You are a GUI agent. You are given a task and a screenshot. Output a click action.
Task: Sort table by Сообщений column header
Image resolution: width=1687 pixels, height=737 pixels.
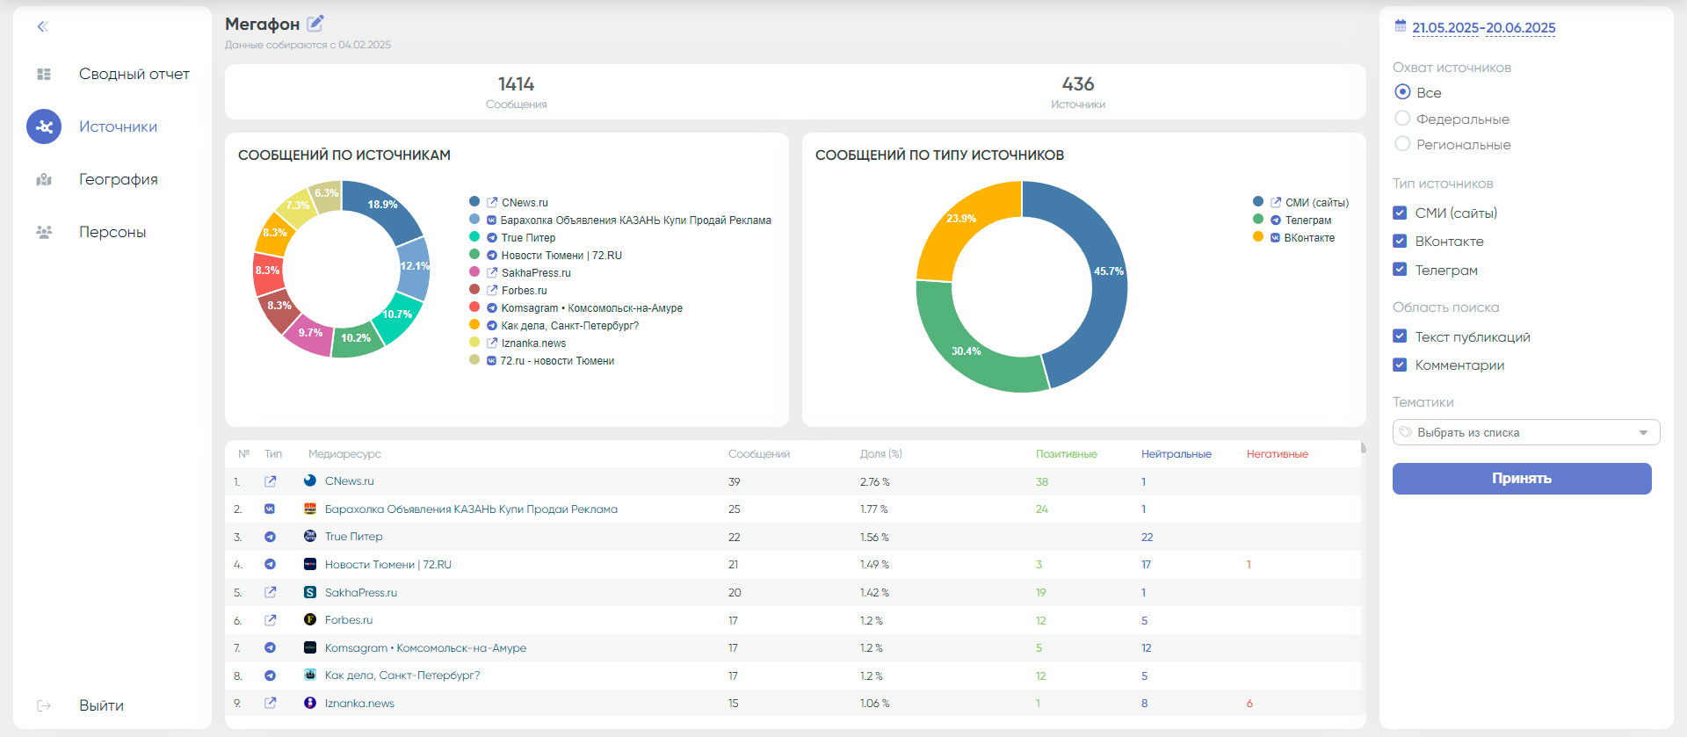click(758, 454)
